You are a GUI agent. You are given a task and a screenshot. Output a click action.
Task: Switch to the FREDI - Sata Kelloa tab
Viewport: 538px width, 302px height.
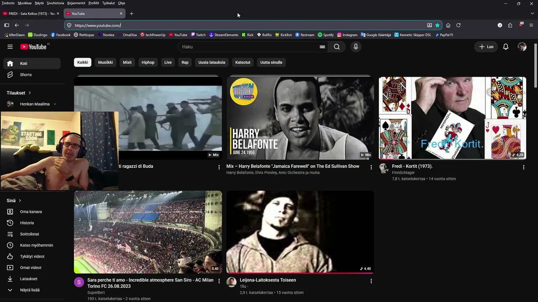point(32,13)
